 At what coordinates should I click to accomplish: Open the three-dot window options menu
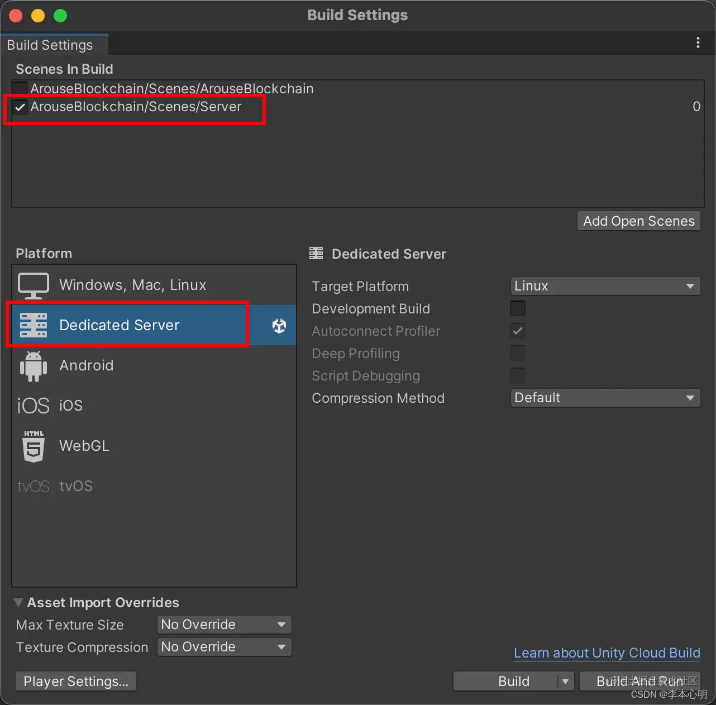point(698,43)
